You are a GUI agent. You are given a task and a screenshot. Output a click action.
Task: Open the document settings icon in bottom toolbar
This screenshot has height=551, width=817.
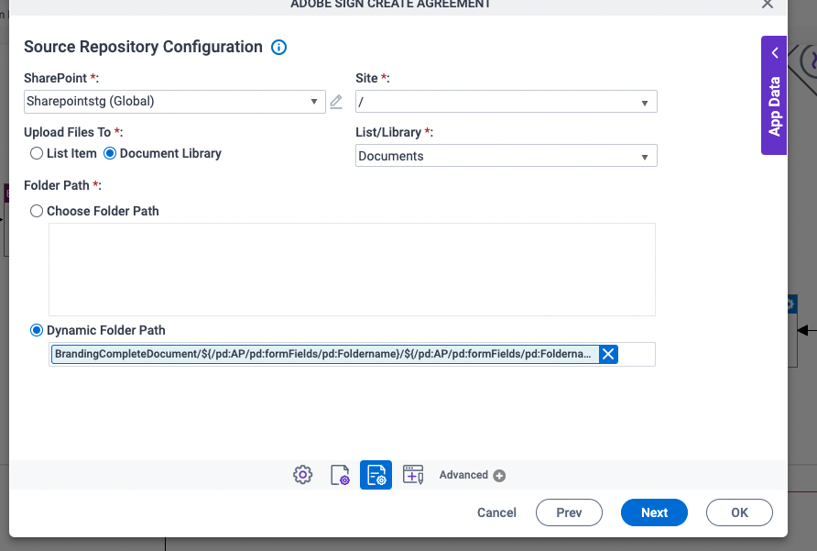click(339, 475)
